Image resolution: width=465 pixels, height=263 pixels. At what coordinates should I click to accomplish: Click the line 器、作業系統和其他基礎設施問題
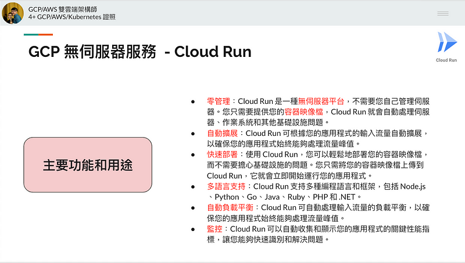[x=269, y=123]
